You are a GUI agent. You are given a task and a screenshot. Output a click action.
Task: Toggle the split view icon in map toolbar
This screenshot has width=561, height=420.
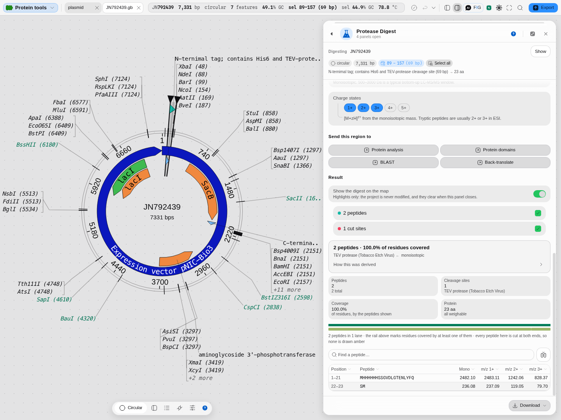tap(154, 408)
